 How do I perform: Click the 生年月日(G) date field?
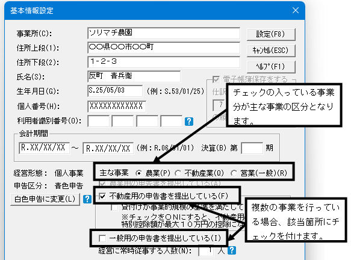point(115,91)
